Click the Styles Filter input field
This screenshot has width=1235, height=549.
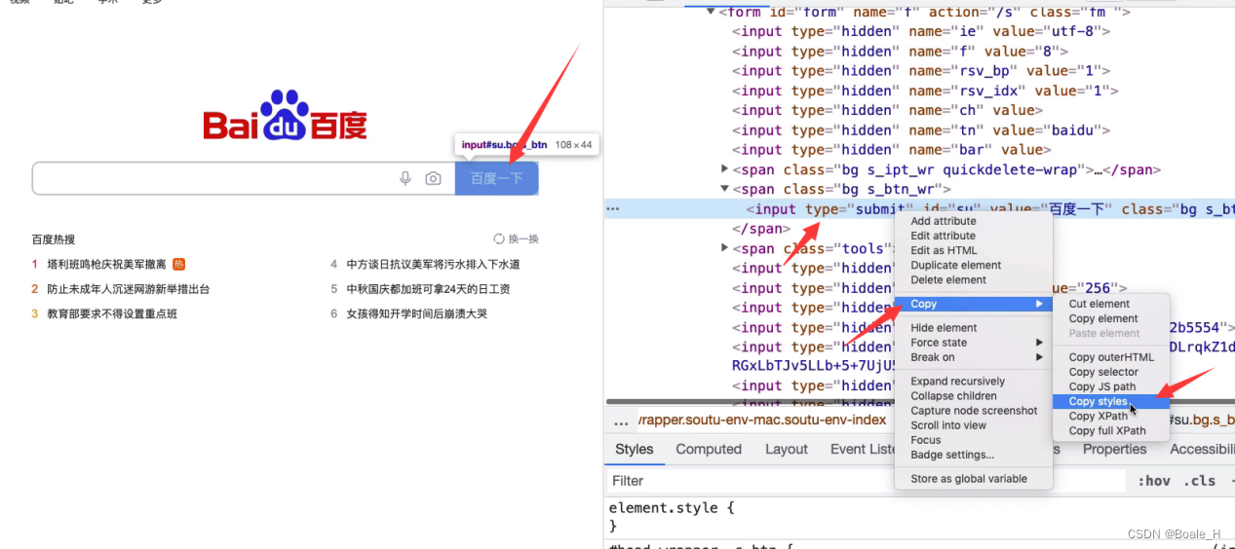point(868,481)
